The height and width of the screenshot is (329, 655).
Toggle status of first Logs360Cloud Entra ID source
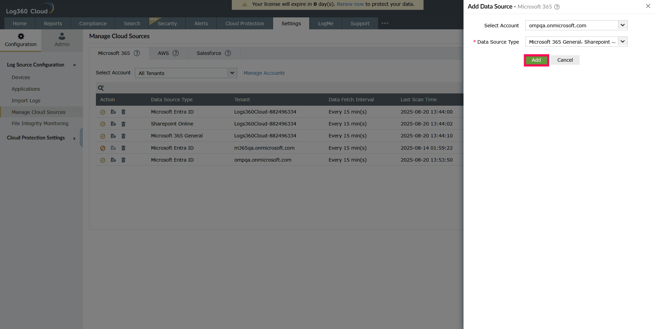coord(103,112)
